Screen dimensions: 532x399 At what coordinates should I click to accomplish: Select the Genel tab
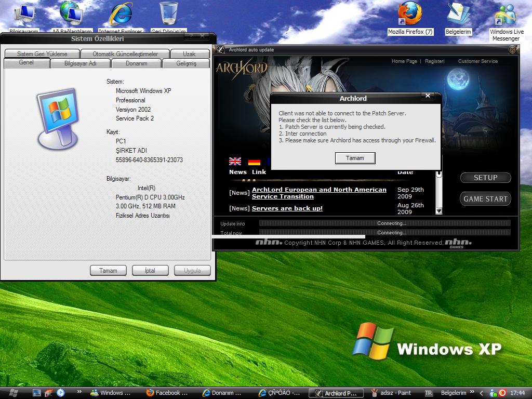point(26,63)
